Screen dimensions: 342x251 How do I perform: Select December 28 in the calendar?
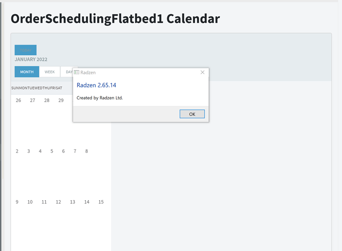(47, 100)
